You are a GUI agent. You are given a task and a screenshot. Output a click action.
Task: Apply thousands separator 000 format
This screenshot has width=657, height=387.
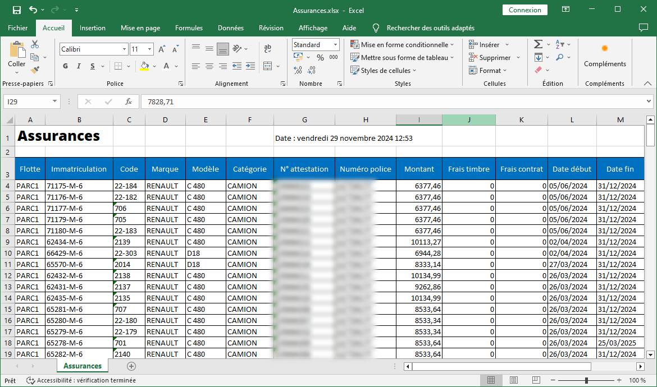334,57
